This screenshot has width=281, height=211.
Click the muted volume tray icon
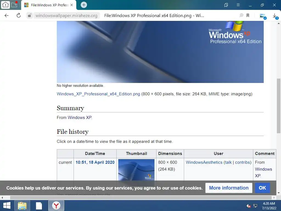pyautogui.click(x=249, y=206)
